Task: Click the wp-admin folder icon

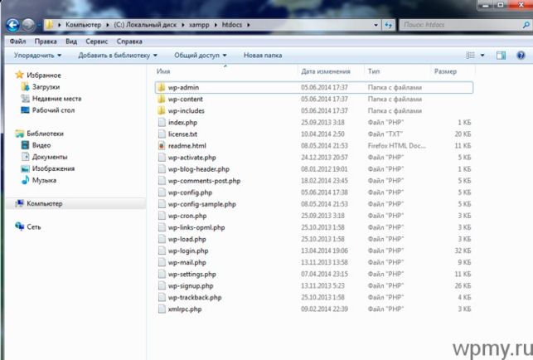Action: (162, 87)
